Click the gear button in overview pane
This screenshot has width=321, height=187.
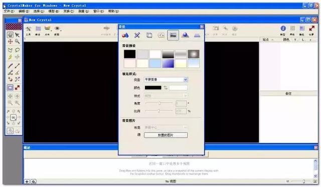[x=34, y=181]
